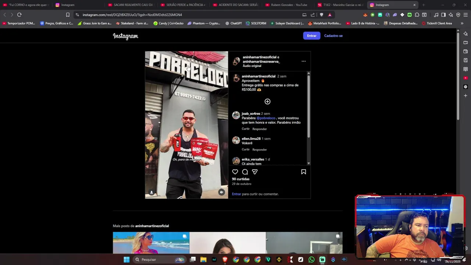Switch to 'T1:E2 - Maninho Garcia' tab
This screenshot has height=265, width=471.
tap(341, 5)
